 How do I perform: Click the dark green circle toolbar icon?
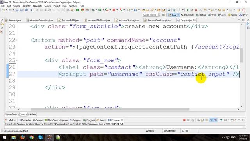[x=77, y=10]
